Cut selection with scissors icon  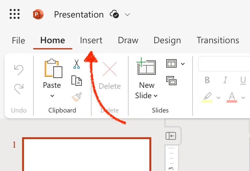pos(77,64)
